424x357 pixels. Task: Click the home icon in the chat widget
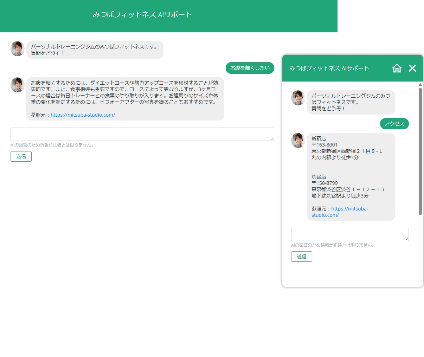[x=397, y=68]
